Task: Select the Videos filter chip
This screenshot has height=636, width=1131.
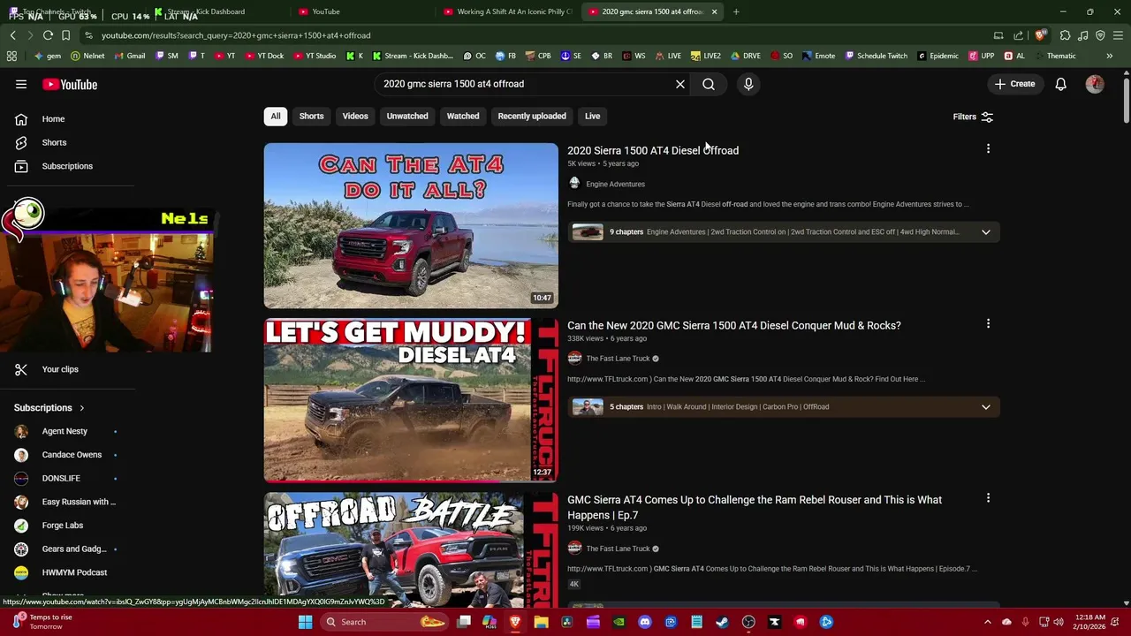Action: [x=355, y=116]
